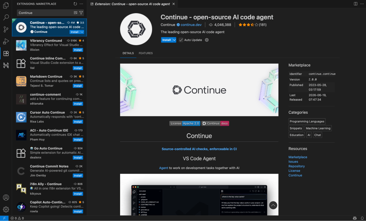Open the Continue banner image

pyautogui.click(x=199, y=90)
